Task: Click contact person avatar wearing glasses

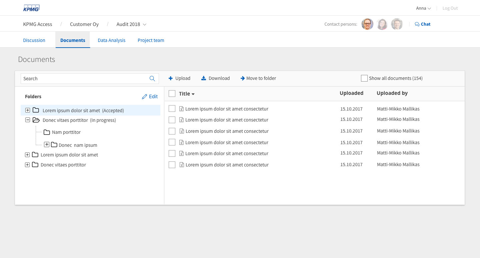Action: (367, 24)
